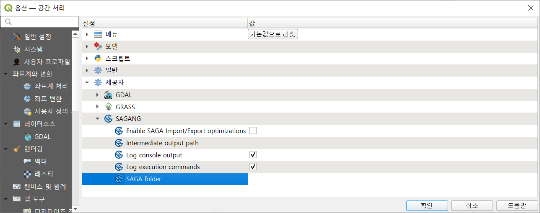The height and width of the screenshot is (213, 540).
Task: Click 기본값으로 리셋 button
Action: coord(273,34)
